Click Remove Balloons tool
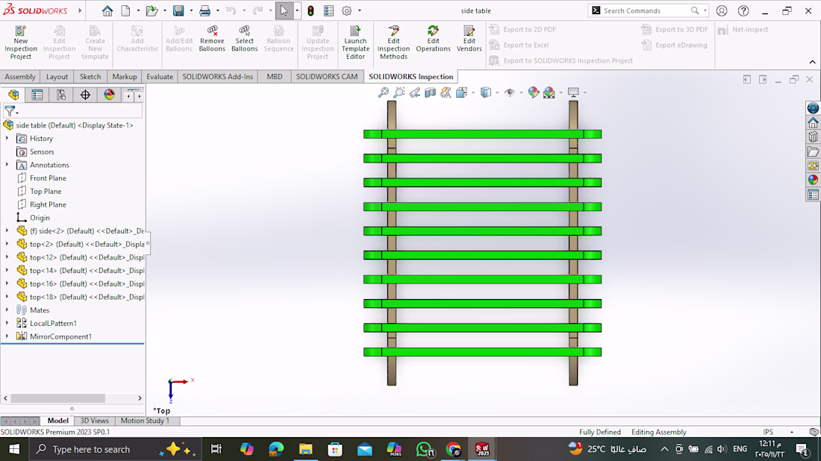821x461 pixels. tap(212, 39)
